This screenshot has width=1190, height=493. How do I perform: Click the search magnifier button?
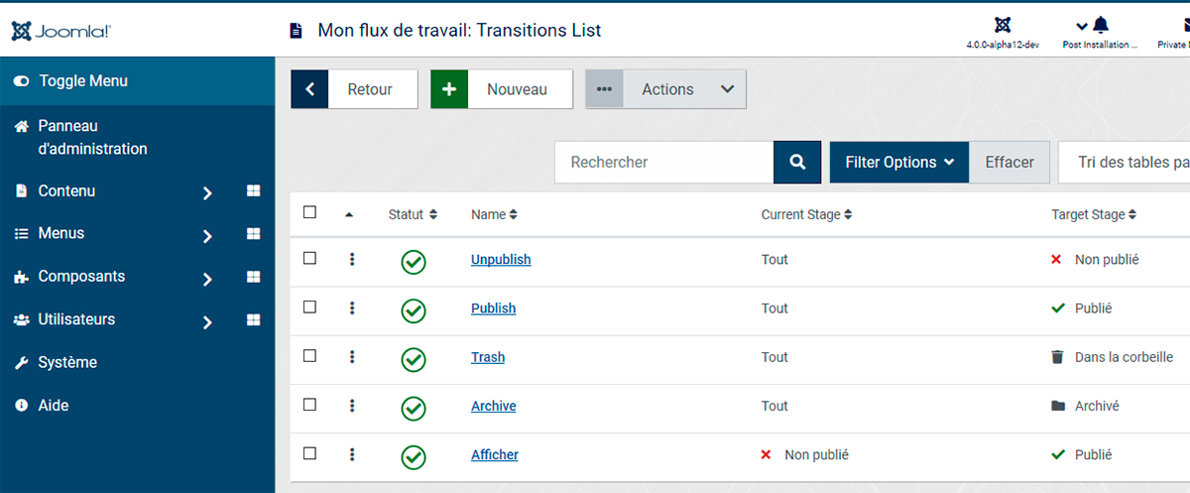point(797,162)
